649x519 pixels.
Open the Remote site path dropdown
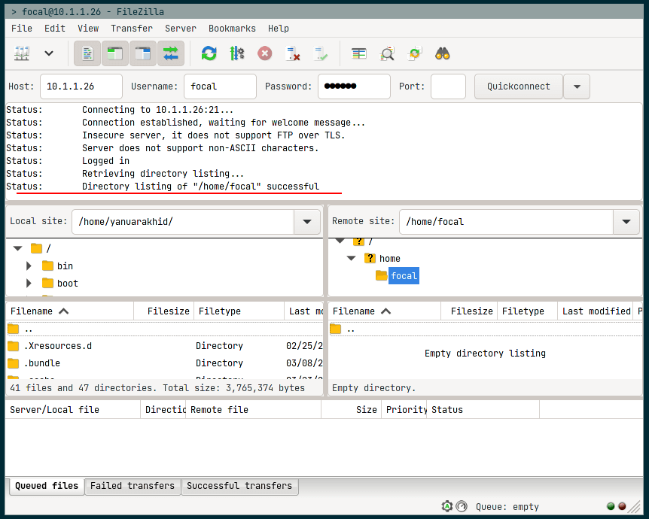pos(626,222)
